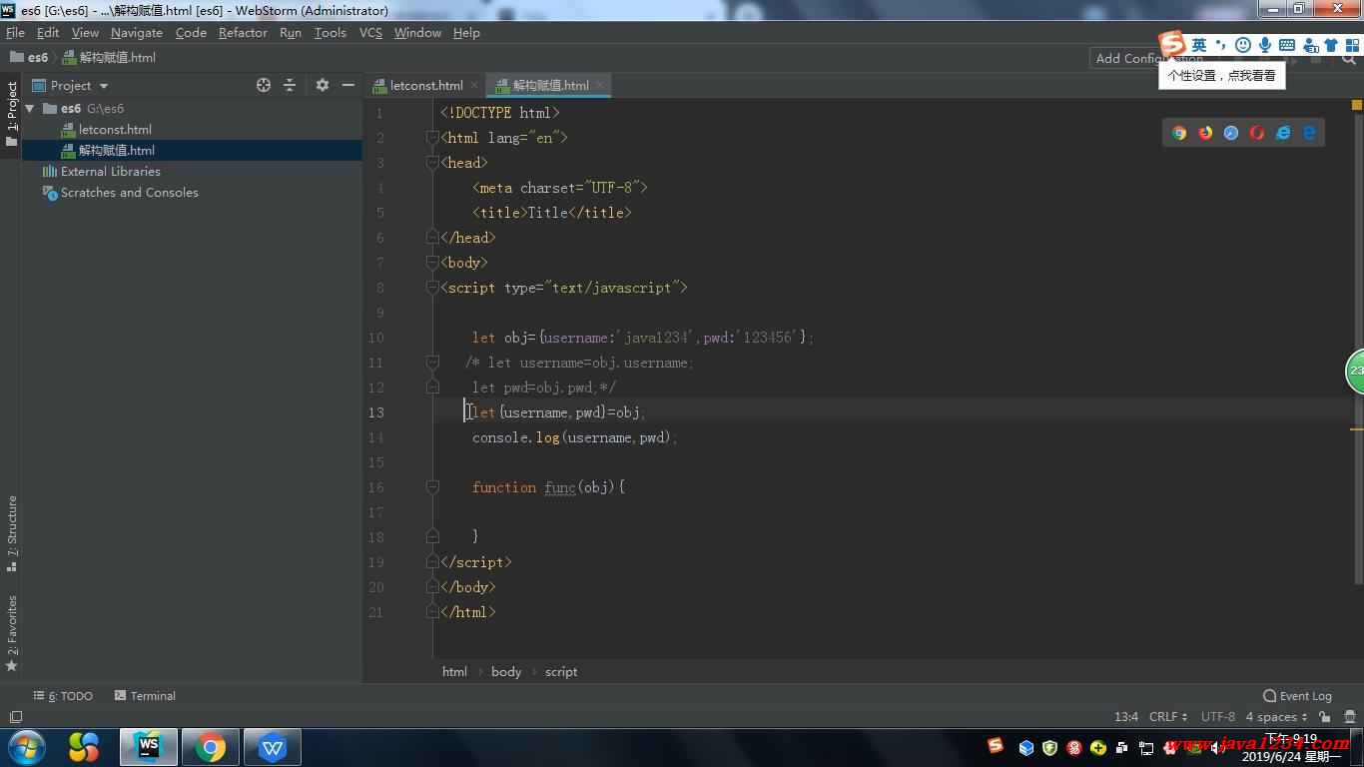The height and width of the screenshot is (767, 1364).
Task: Toggle tool window quick access icon in status bar corner
Action: (15, 717)
